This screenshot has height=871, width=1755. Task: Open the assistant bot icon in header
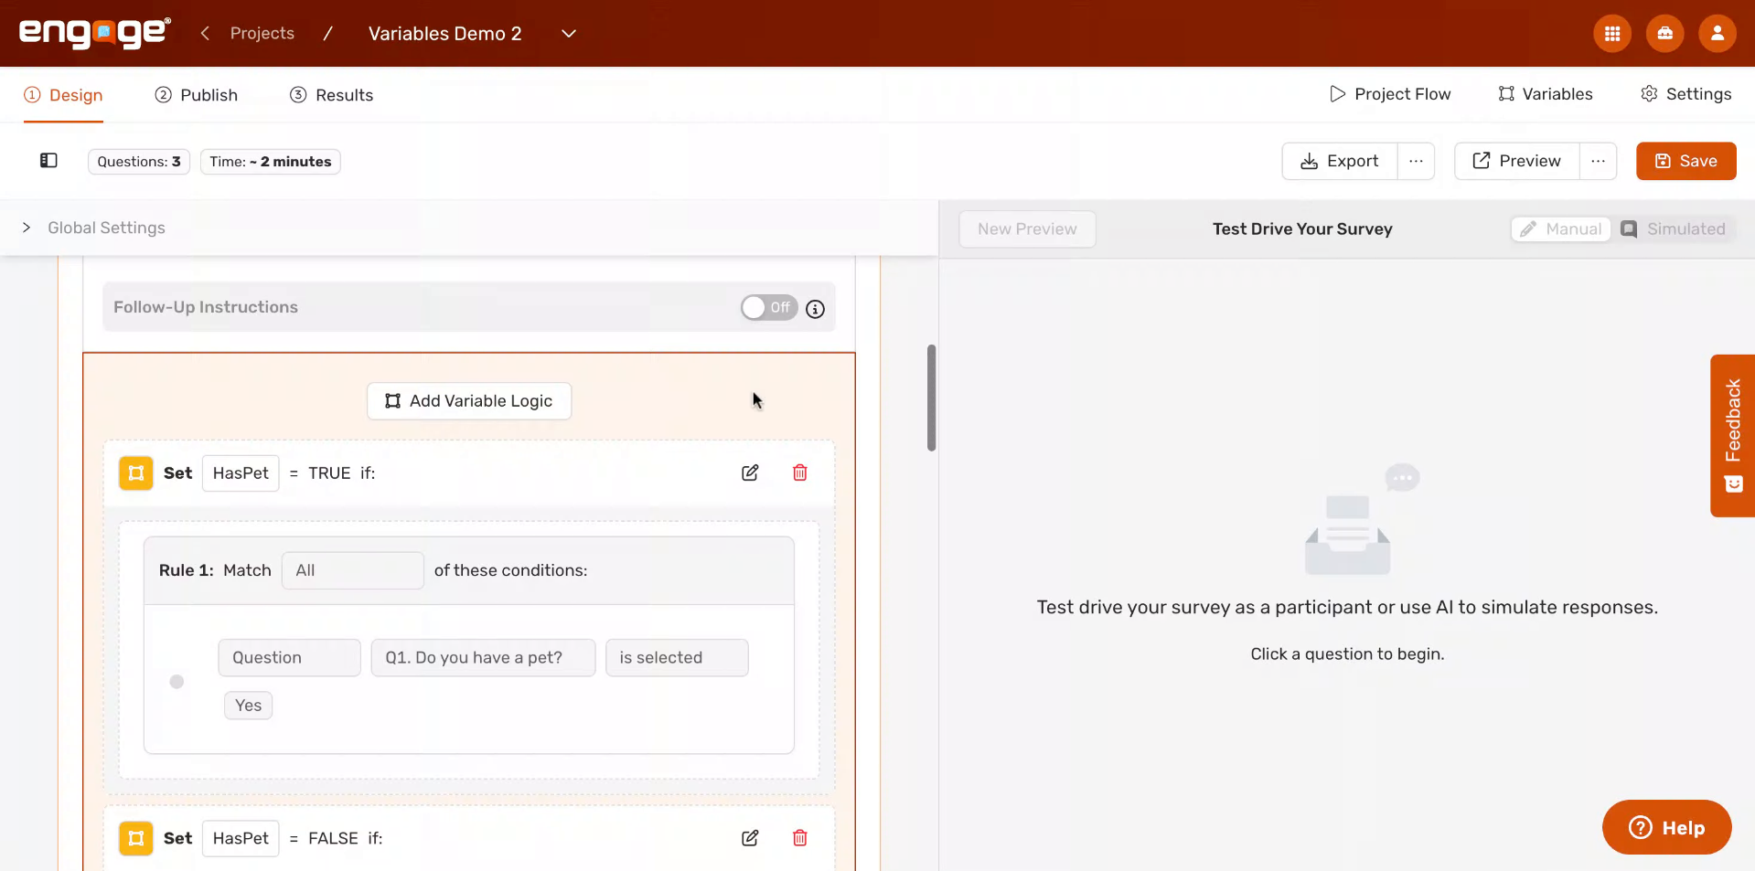[1664, 34]
